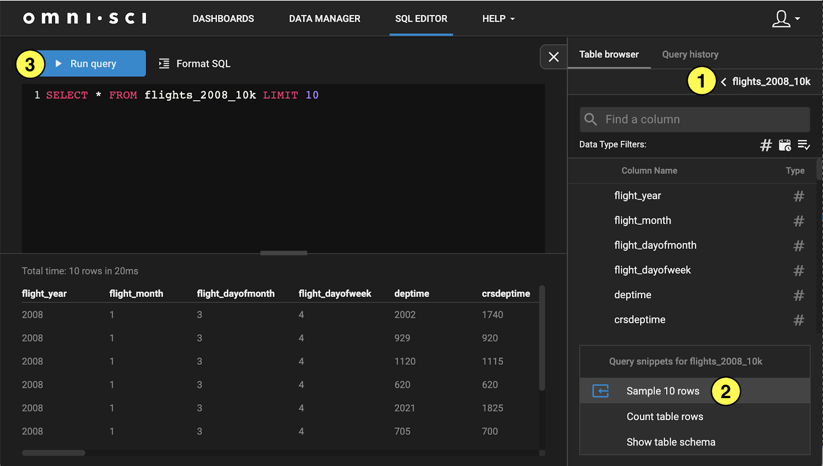The width and height of the screenshot is (823, 466).
Task: Toggle the date/time data type filter
Action: tap(785, 145)
